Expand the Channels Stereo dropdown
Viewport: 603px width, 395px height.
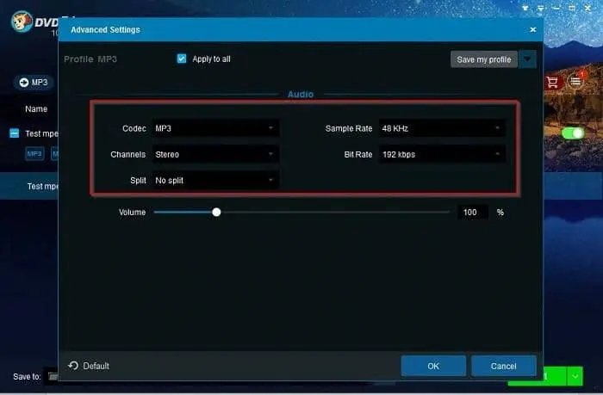215,155
